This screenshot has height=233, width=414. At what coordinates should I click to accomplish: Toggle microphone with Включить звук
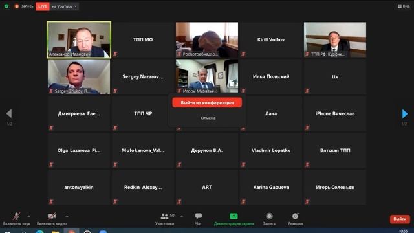pyautogui.click(x=16, y=219)
